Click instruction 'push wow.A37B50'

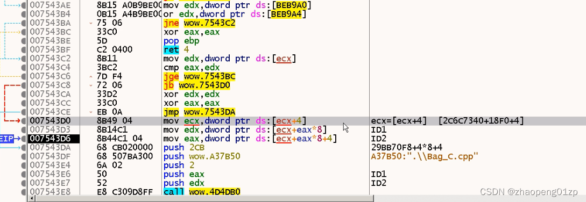(202, 156)
